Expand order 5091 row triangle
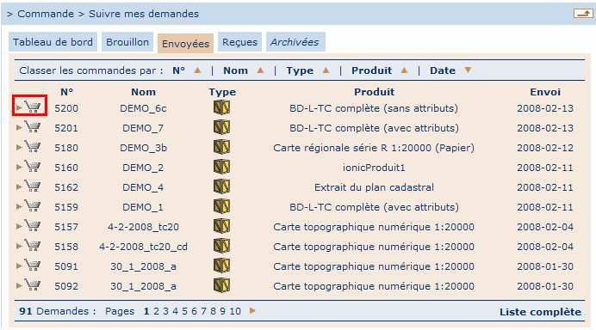 19,266
